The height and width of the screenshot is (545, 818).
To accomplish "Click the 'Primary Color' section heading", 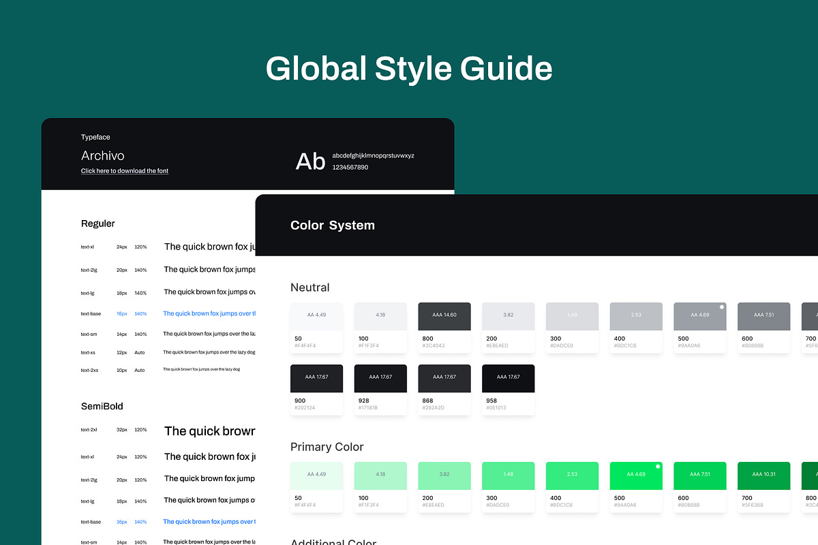I will point(327,447).
